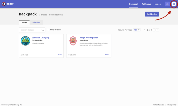Open the Concentric Sky, Inc link
The width and height of the screenshot is (178, 106).
tap(16, 105)
